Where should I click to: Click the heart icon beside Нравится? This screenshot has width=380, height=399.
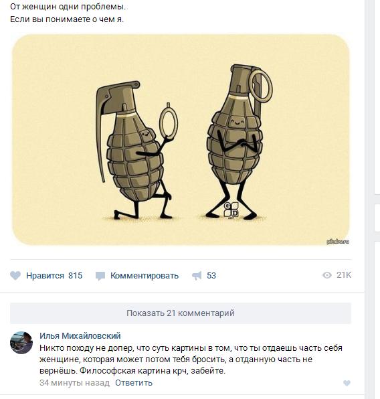(x=15, y=276)
